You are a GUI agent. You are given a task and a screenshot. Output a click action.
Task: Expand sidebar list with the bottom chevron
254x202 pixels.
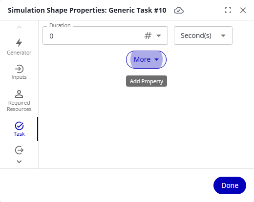19,162
